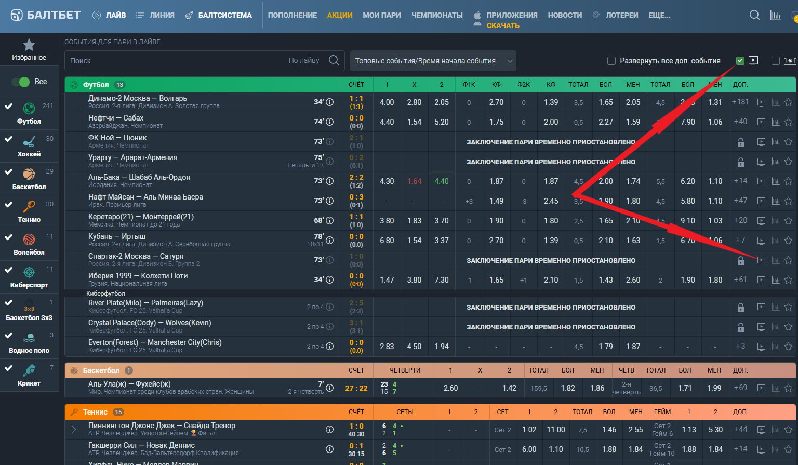
Task: Open match info for Динамо-2 Москва — Волгарь
Action: coord(329,102)
